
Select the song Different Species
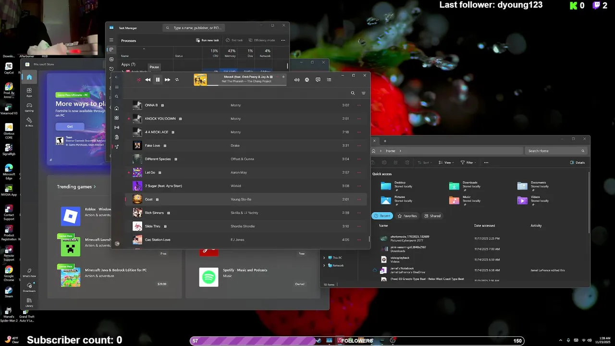246,159
